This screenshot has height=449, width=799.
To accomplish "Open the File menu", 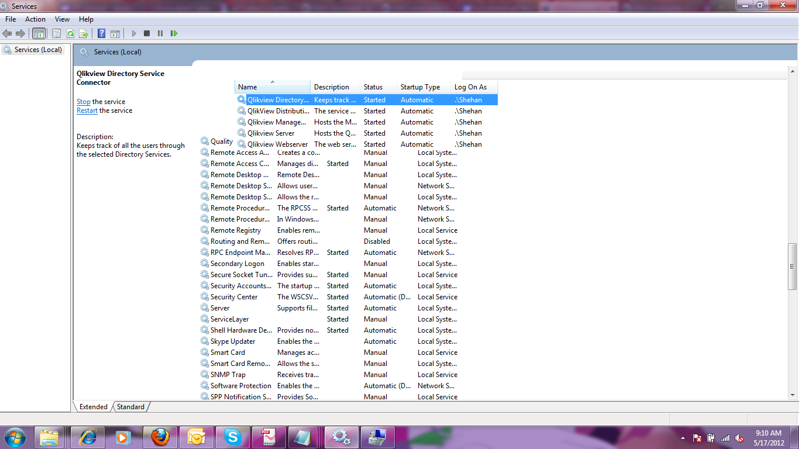I will coord(11,19).
